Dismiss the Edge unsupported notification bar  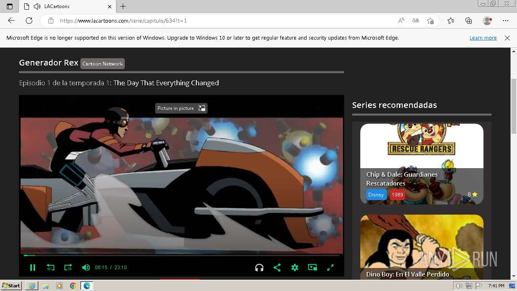click(507, 38)
